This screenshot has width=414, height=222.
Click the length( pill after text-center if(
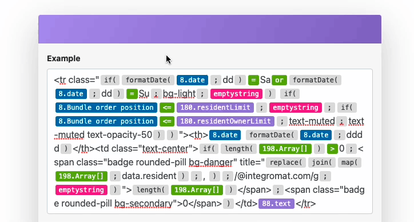(x=238, y=149)
